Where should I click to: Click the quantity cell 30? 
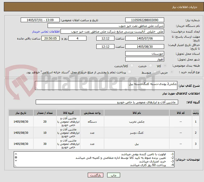click(45, 144)
